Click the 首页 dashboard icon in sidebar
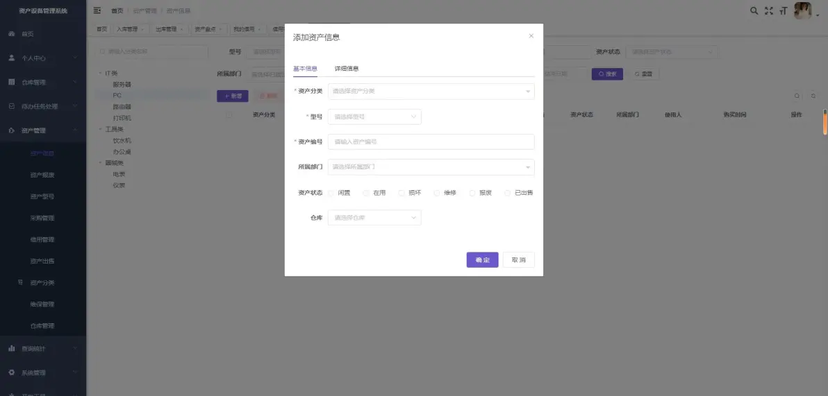Screen dimensions: 828x396 click(12, 34)
